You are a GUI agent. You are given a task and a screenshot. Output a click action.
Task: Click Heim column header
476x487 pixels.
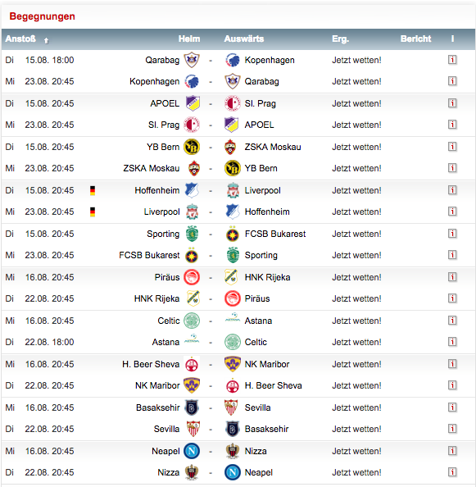[189, 39]
